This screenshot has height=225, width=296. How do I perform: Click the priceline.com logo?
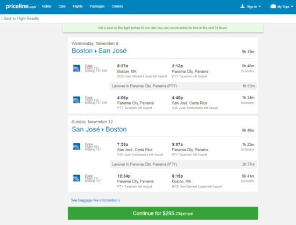click(x=21, y=6)
